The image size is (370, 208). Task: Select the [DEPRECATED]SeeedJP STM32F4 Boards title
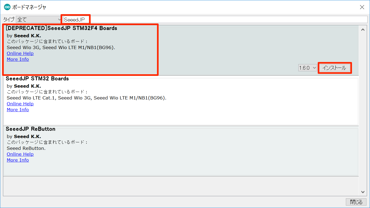click(x=61, y=28)
